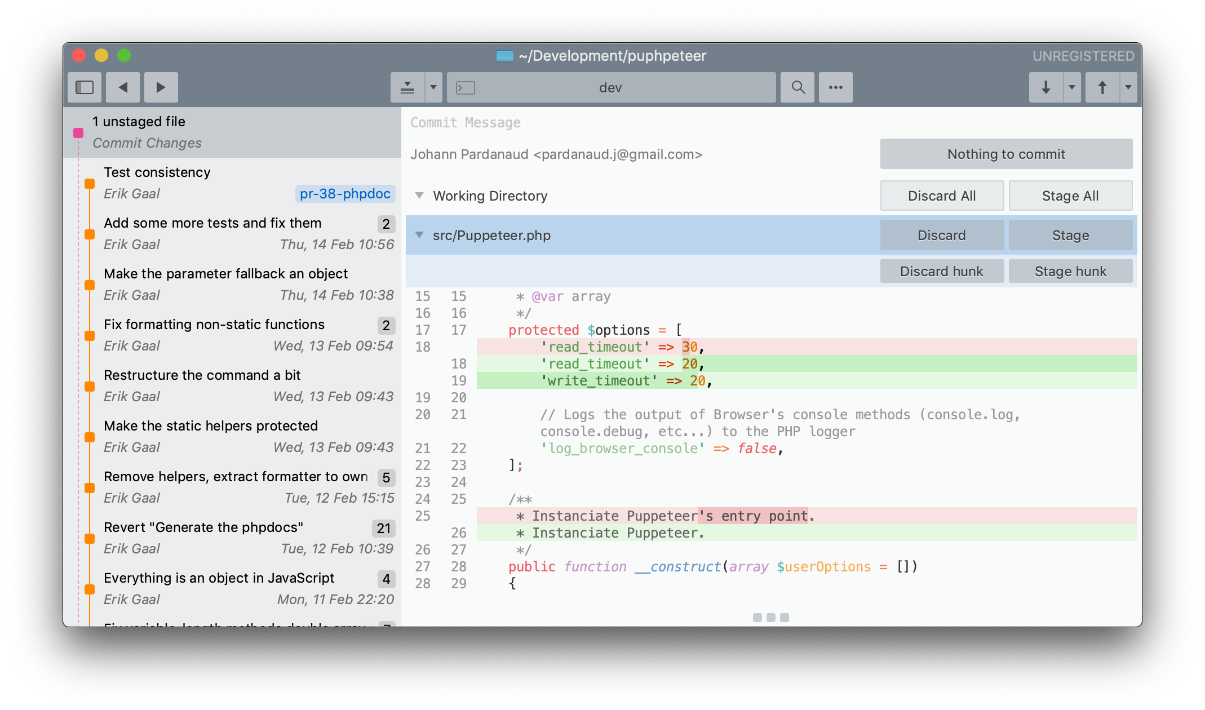Stage hunk of Puppeteer.php
The image size is (1205, 710).
click(x=1070, y=271)
